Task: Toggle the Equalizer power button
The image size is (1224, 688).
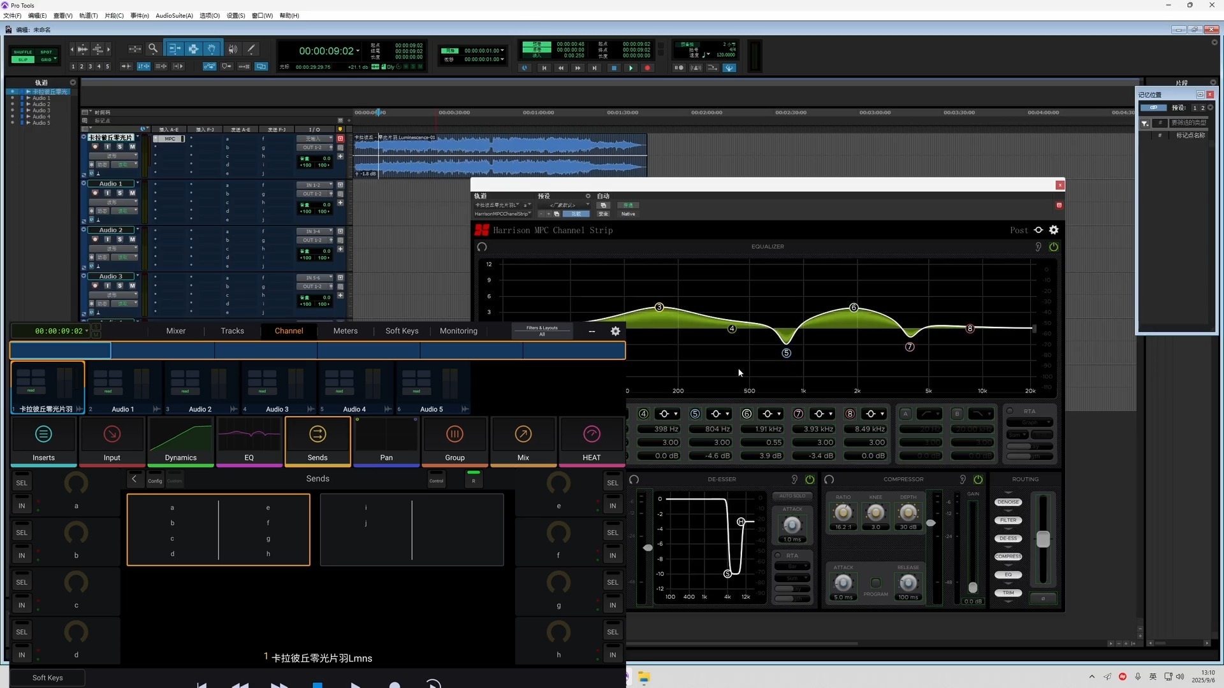Action: click(1054, 247)
